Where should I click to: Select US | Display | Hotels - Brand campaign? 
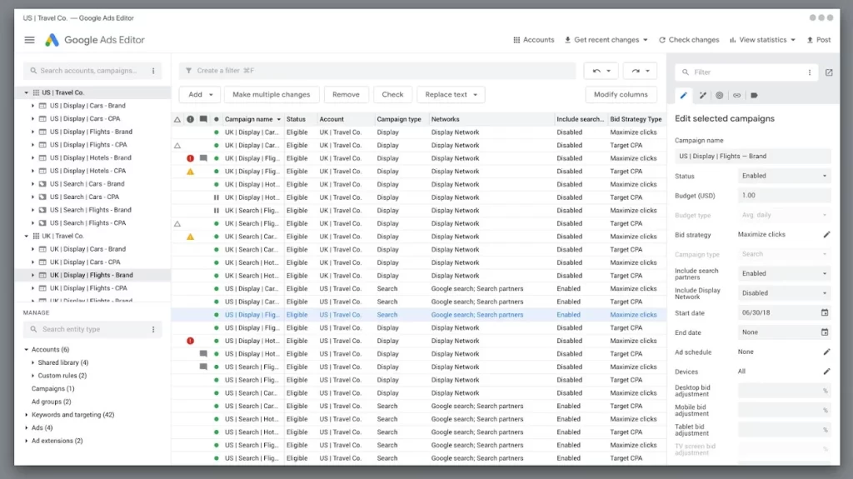click(x=90, y=157)
